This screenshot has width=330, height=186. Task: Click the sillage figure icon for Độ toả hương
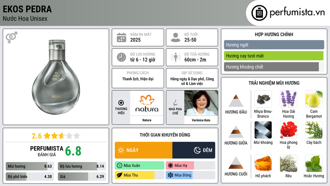[x=176, y=57]
